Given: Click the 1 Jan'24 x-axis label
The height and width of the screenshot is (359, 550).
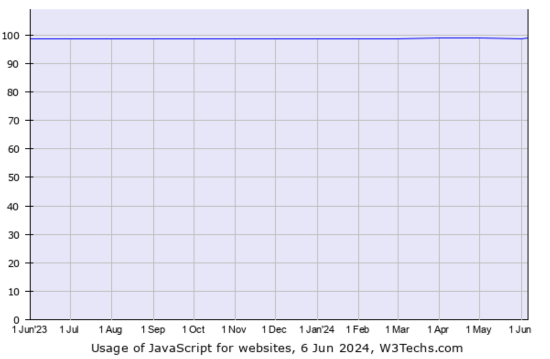Looking at the screenshot, I should (317, 330).
